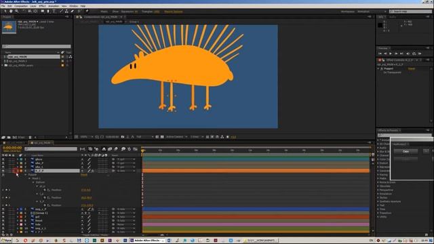Viewport: 434px width, 244px height.
Task: Click the Record Options link in toolbar
Action: (174, 12)
